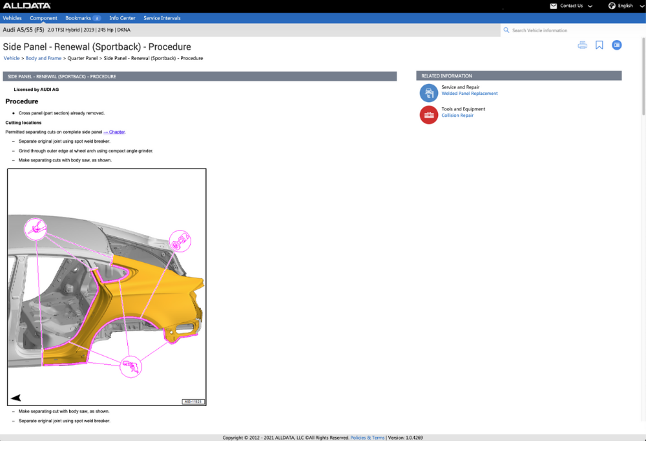646x452 pixels.
Task: Click the Side Panel Renewal section header bar
Action: pos(200,76)
